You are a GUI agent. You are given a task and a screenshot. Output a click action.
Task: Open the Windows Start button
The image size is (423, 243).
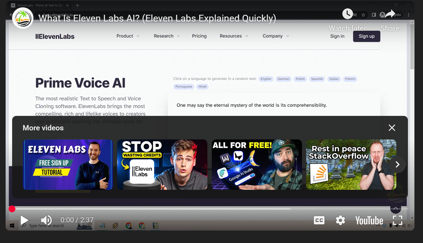[x=12, y=226]
